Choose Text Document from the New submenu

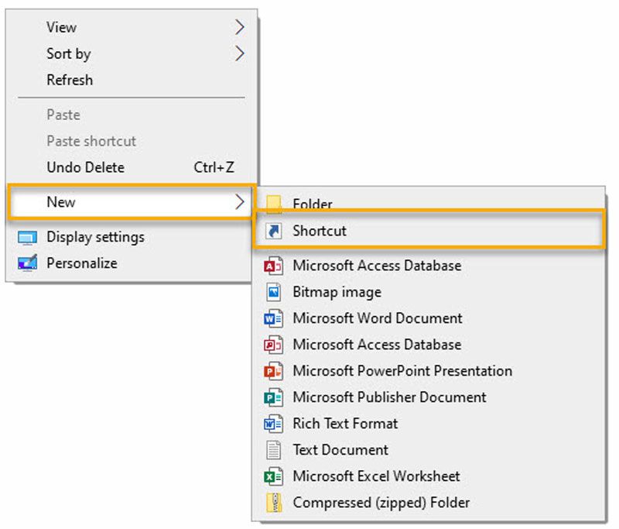coord(340,450)
